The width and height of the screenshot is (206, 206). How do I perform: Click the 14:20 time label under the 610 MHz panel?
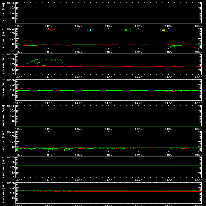tap(79, 78)
